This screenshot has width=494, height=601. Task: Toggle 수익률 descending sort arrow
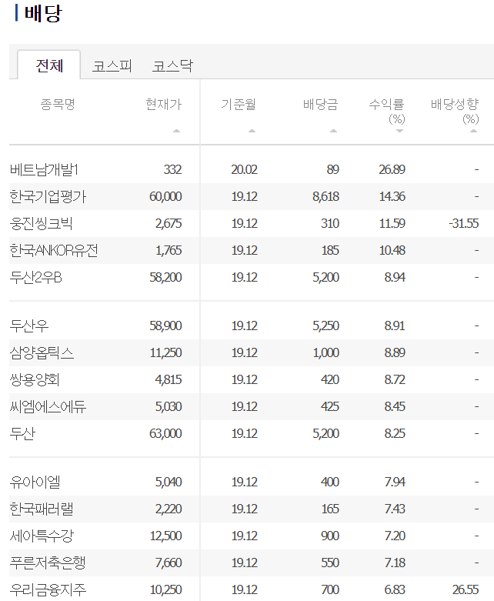pyautogui.click(x=399, y=131)
